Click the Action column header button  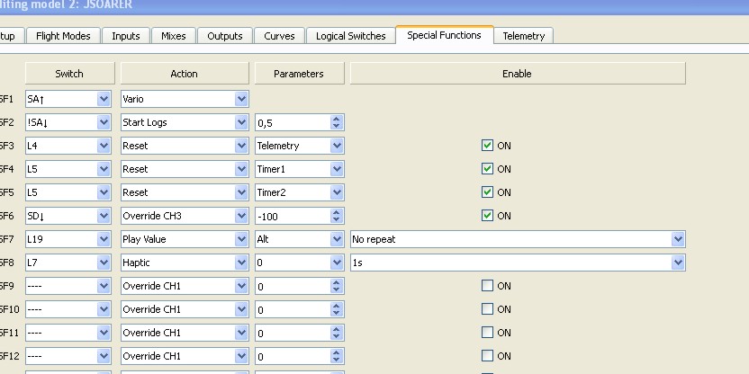(184, 74)
